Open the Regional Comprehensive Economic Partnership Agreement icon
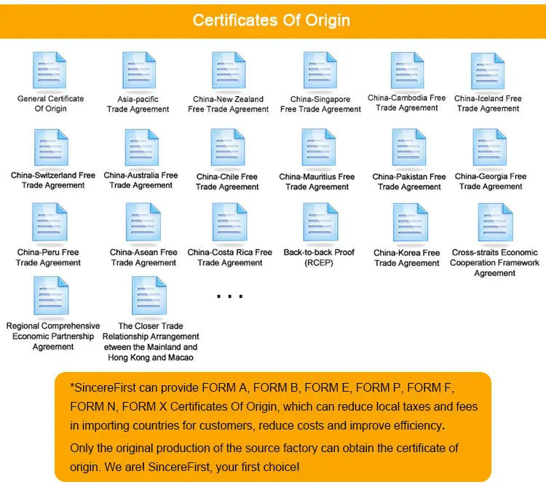The height and width of the screenshot is (490, 546). 51,296
